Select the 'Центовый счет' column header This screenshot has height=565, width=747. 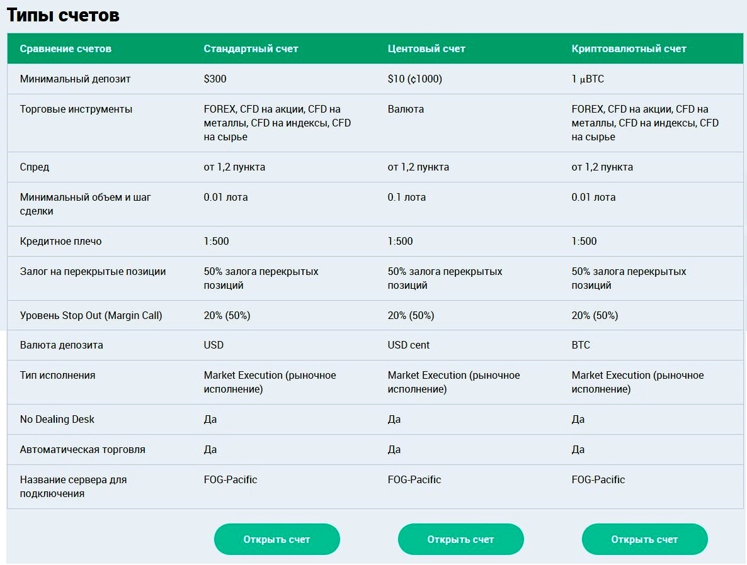(426, 48)
